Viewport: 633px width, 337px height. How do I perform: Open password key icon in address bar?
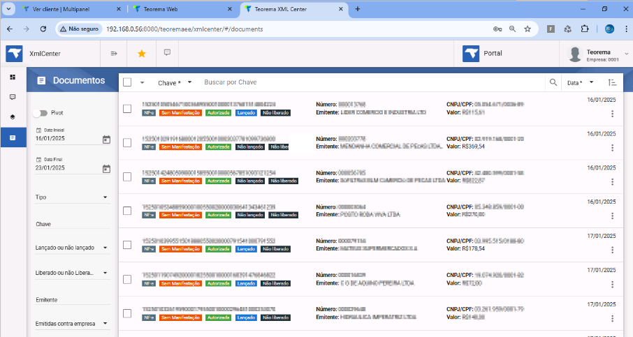click(x=497, y=29)
